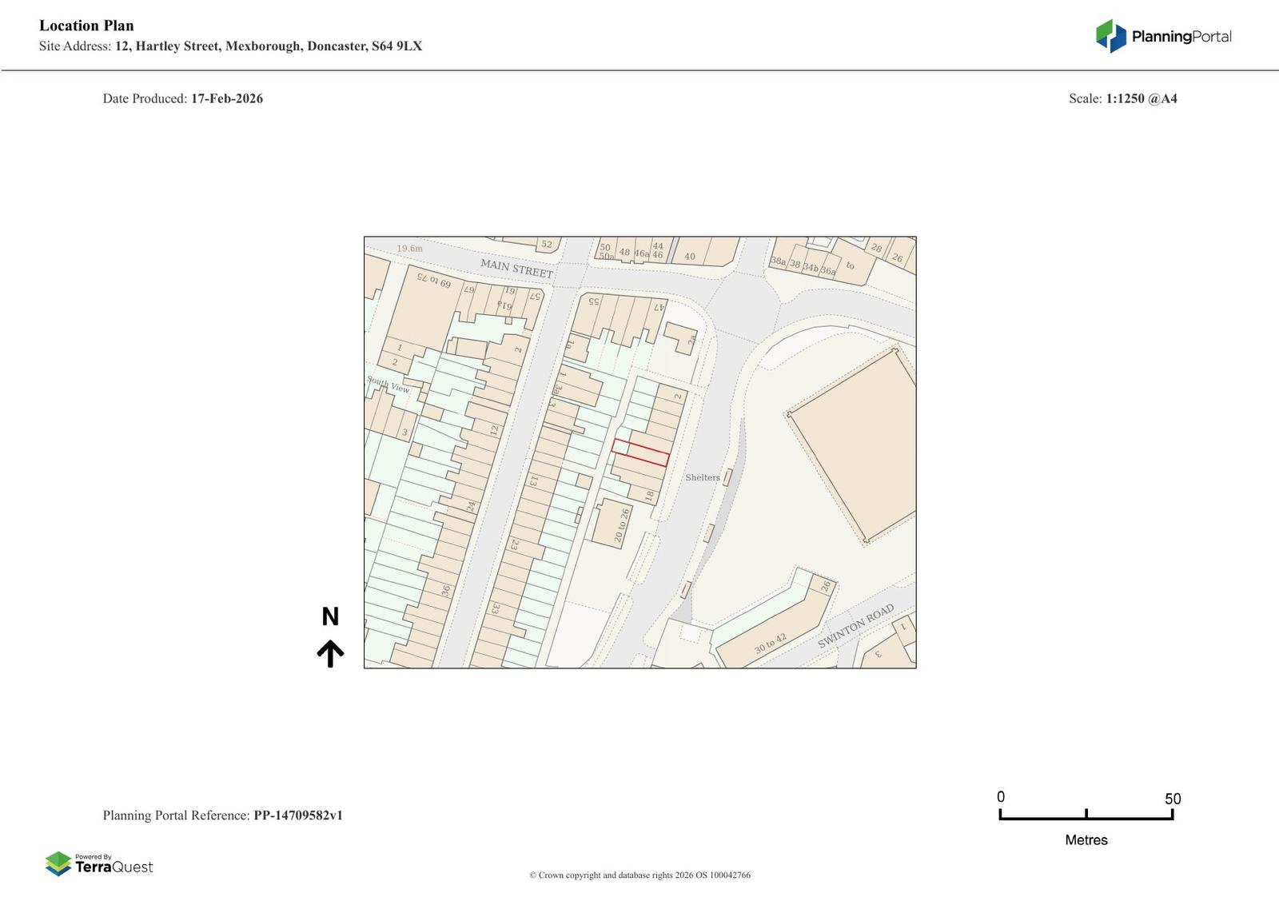Viewport: 1279px width, 905px height.
Task: Click the Shelters label on map
Action: click(703, 477)
